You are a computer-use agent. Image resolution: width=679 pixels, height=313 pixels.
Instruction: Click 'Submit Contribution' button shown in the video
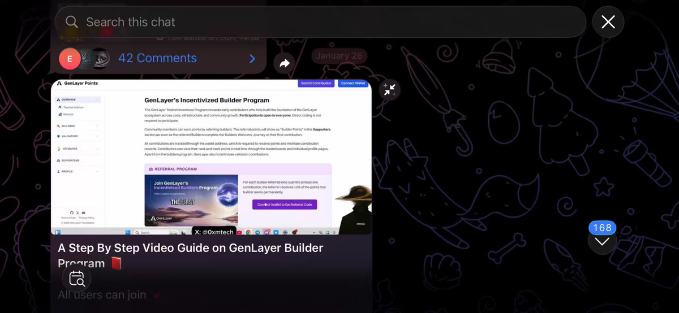coord(316,83)
